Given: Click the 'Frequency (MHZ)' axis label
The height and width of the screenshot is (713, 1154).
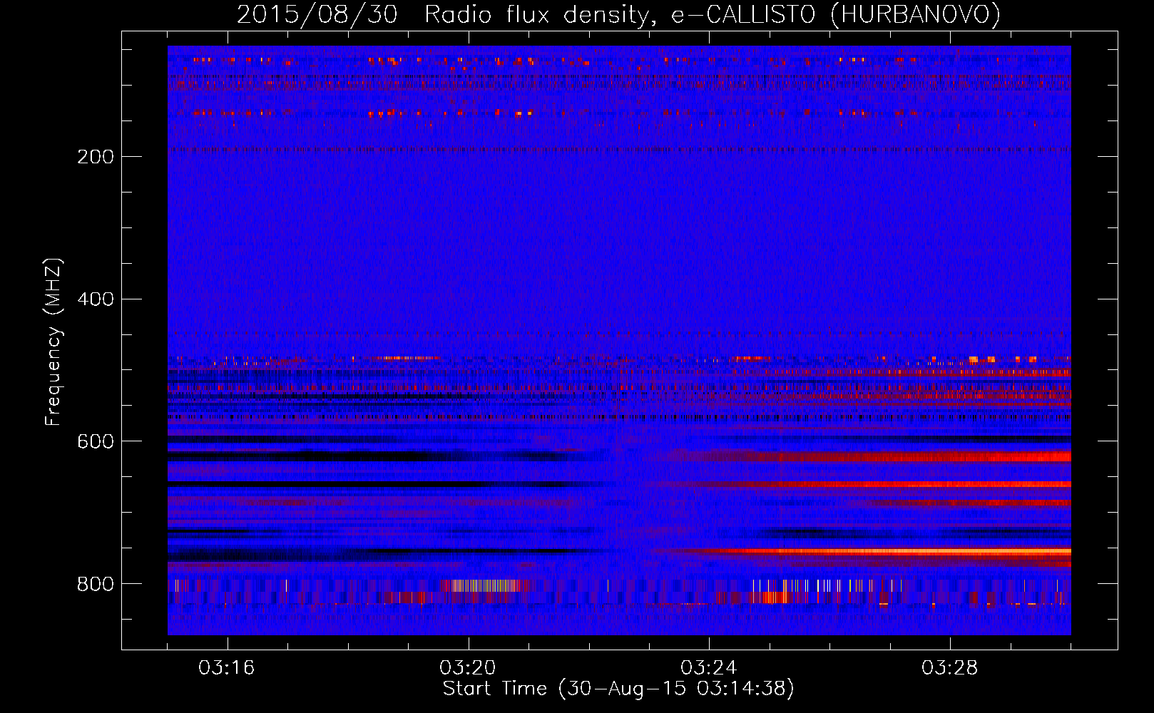Looking at the screenshot, I should point(53,342).
